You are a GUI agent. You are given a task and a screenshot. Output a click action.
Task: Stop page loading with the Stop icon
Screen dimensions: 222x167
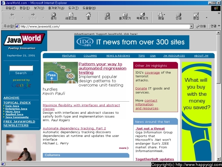[53, 16]
